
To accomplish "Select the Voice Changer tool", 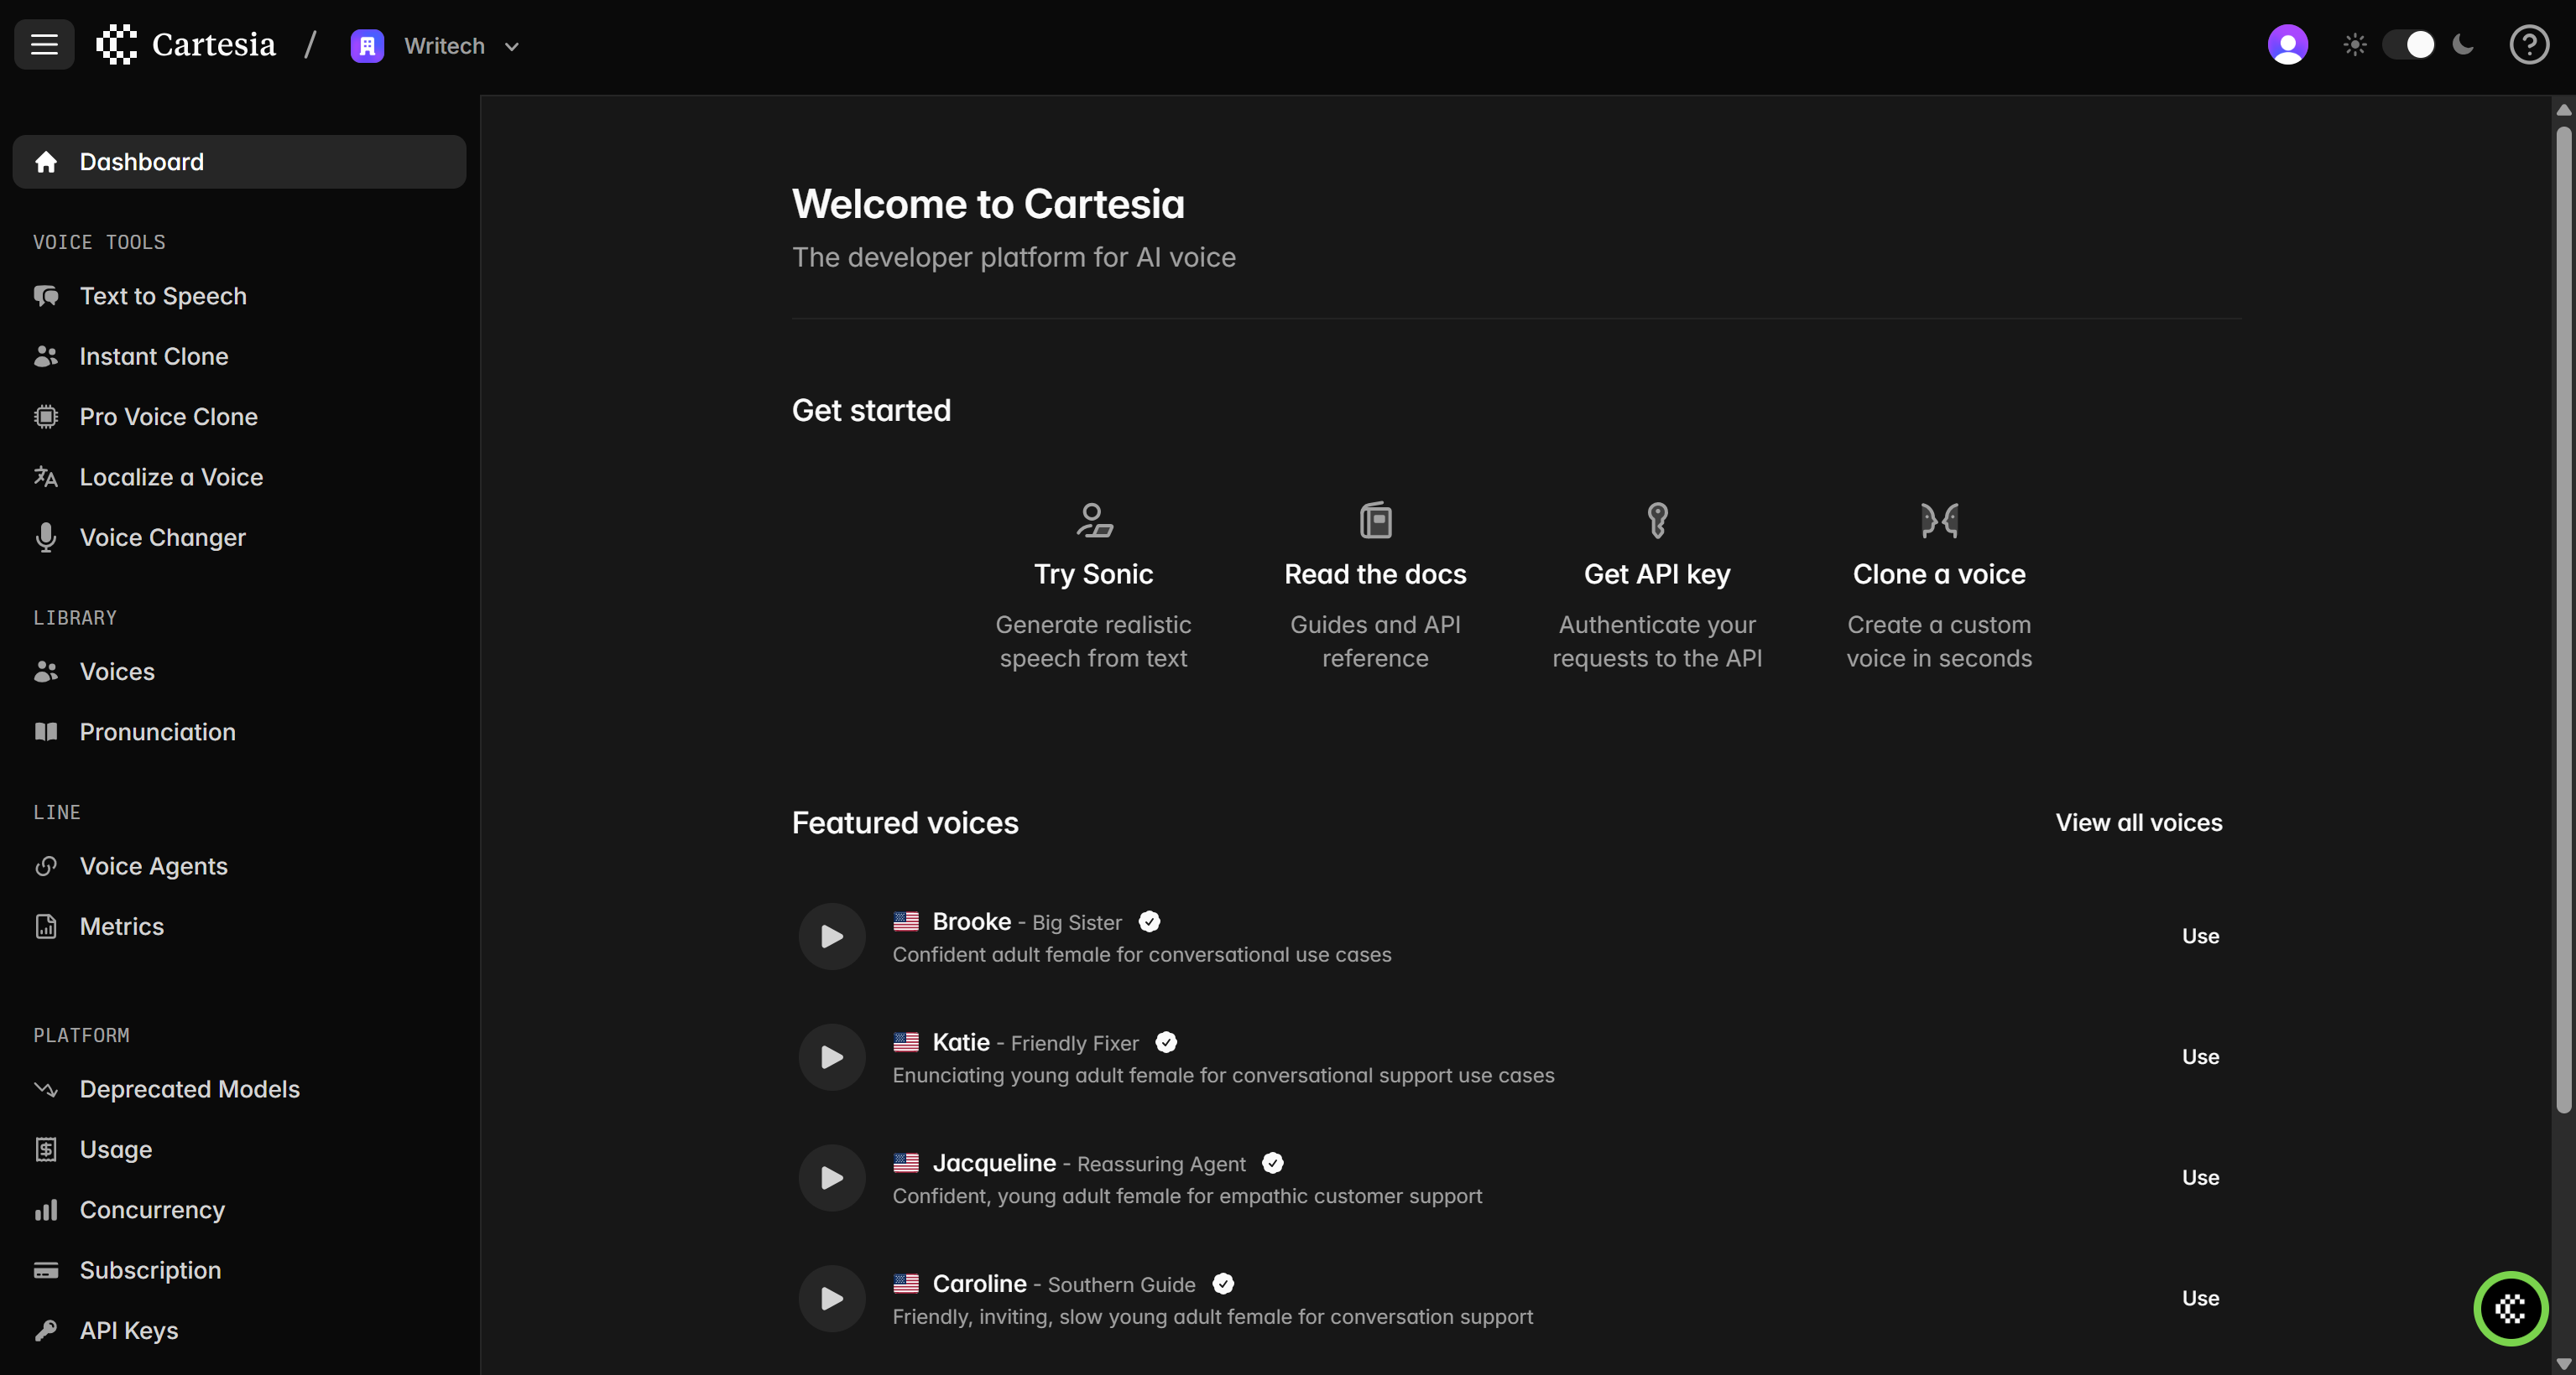I will pyautogui.click(x=162, y=537).
